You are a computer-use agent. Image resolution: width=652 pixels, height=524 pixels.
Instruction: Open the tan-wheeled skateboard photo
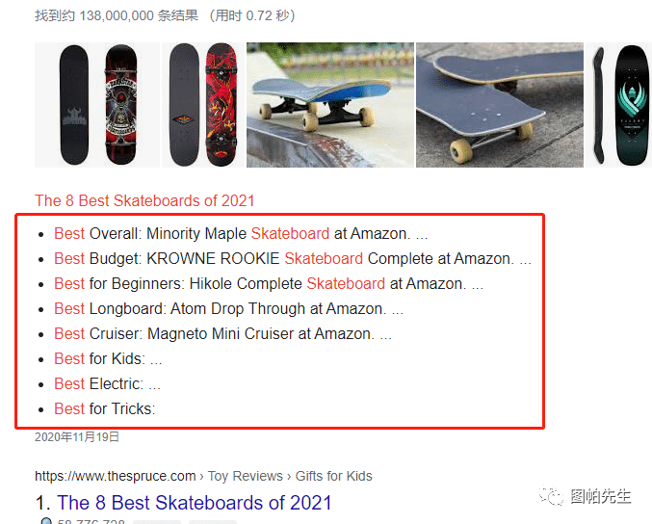[x=499, y=105]
